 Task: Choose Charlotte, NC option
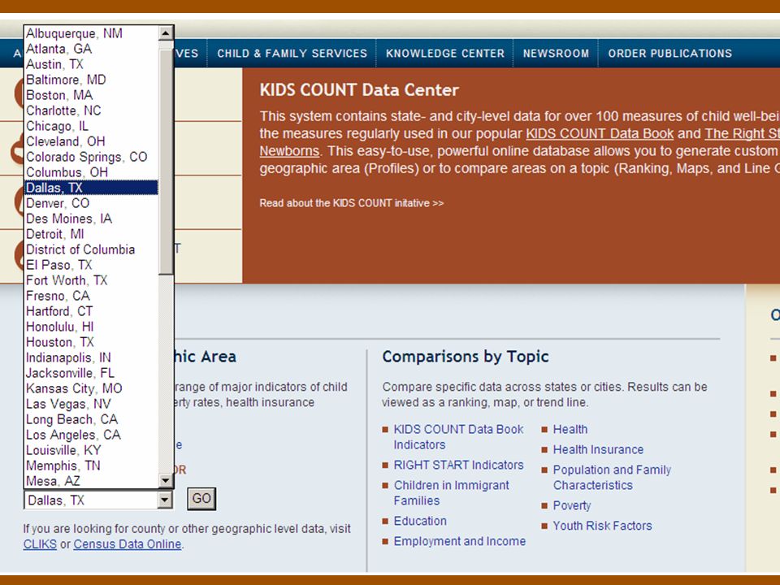coord(92,110)
